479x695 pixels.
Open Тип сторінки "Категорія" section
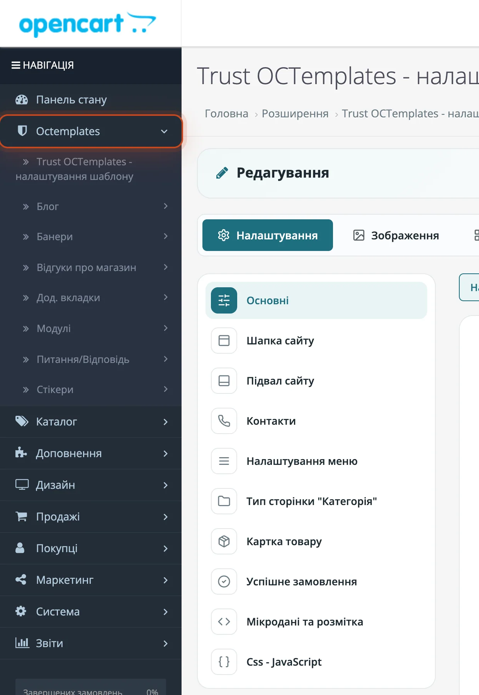(x=316, y=501)
